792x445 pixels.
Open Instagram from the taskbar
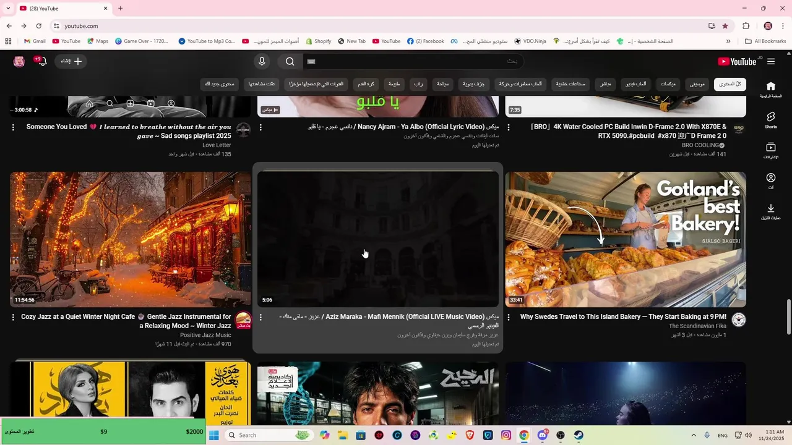pos(506,435)
